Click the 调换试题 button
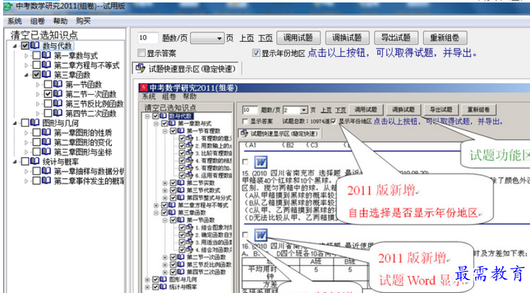The image size is (530, 293). pyautogui.click(x=347, y=38)
